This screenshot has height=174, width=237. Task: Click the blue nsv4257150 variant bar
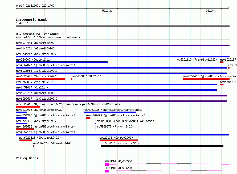(122, 135)
